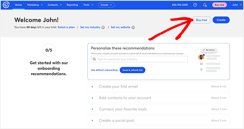Click Use default onboarding link
Viewport: 244px width, 129px height.
pyautogui.click(x=104, y=70)
